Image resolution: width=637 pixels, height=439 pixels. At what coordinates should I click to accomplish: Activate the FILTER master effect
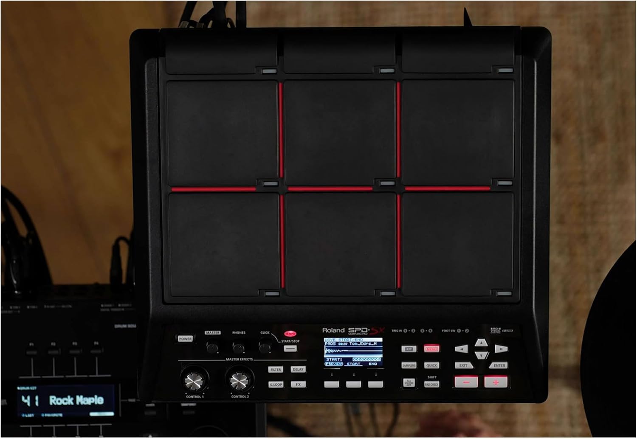coord(276,369)
